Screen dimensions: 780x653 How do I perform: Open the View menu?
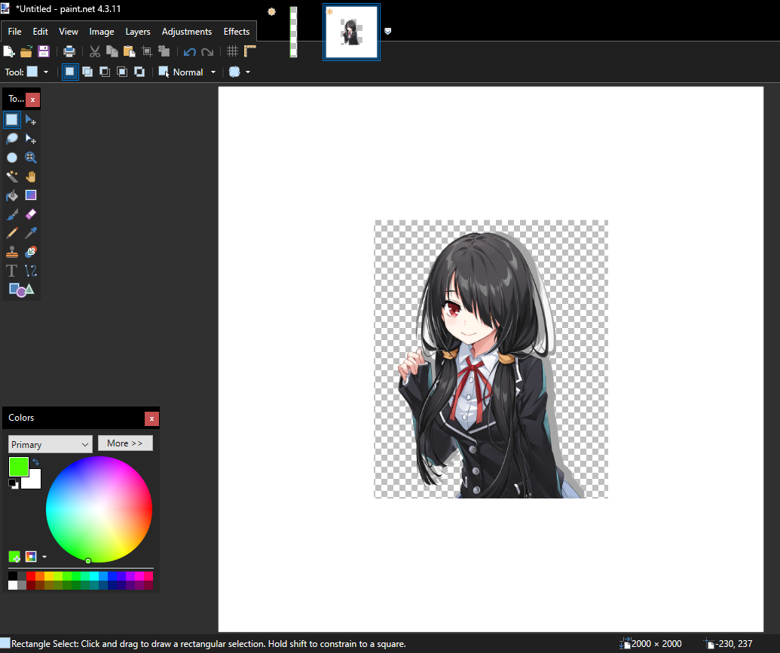(x=68, y=32)
